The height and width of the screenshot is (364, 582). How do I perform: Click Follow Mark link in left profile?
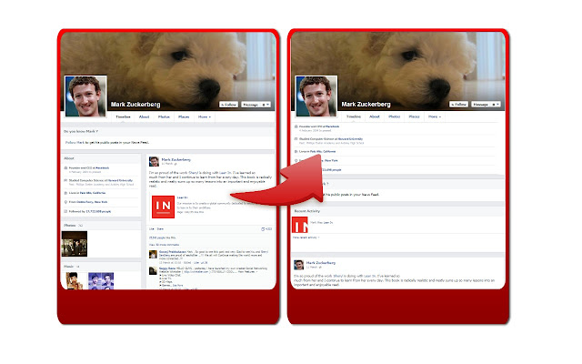(x=75, y=142)
